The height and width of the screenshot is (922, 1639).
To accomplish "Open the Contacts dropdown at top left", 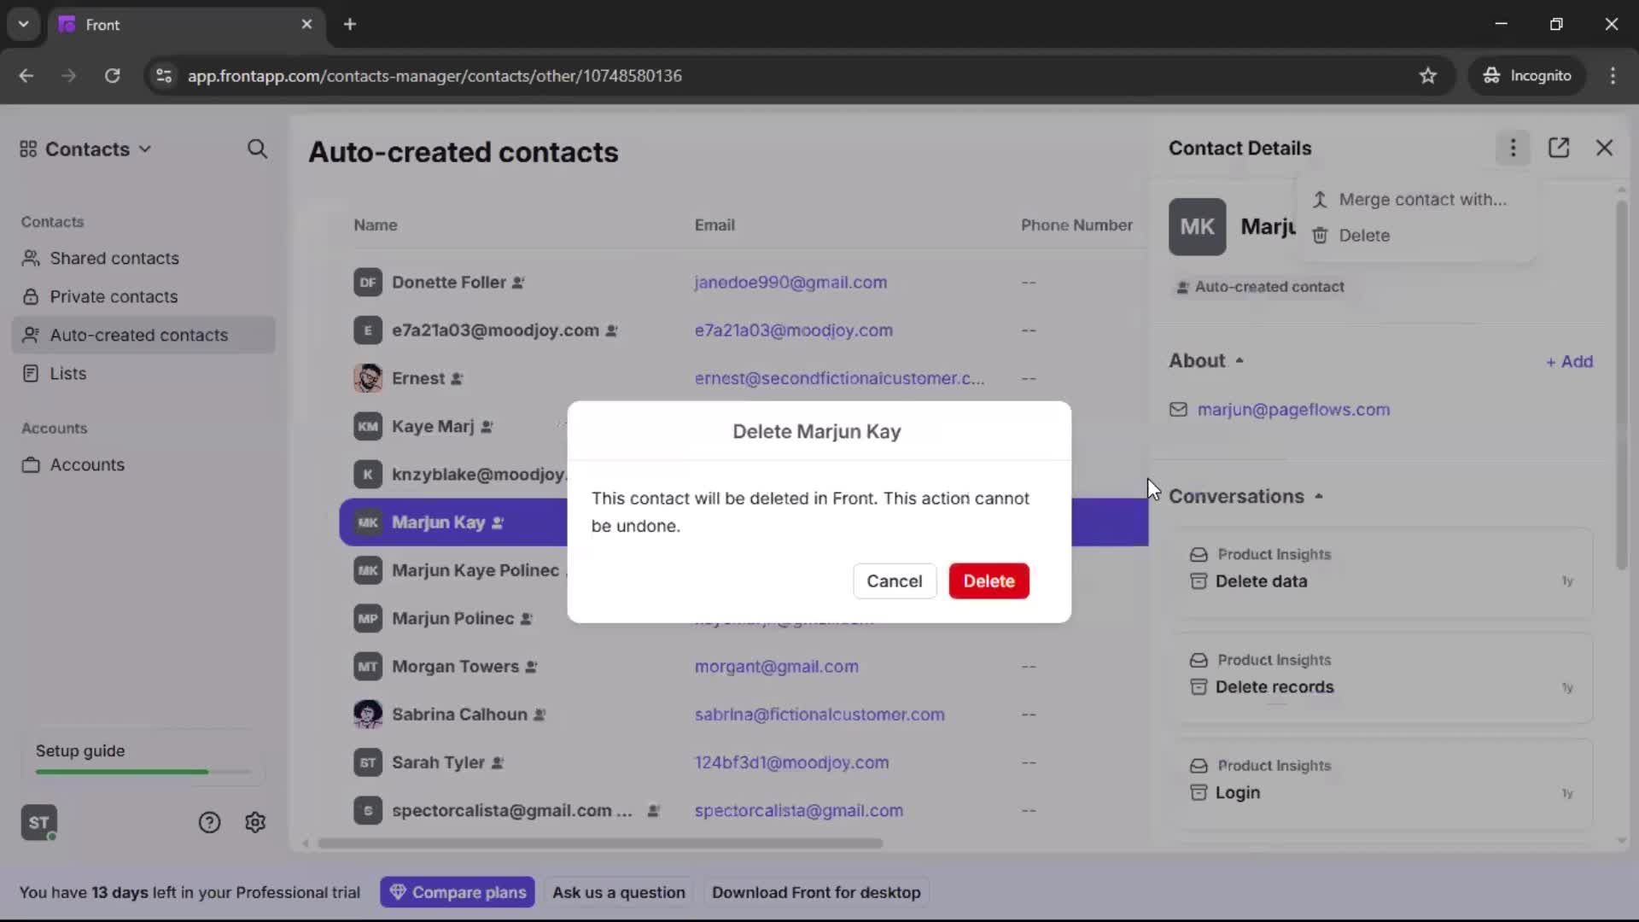I will (85, 149).
